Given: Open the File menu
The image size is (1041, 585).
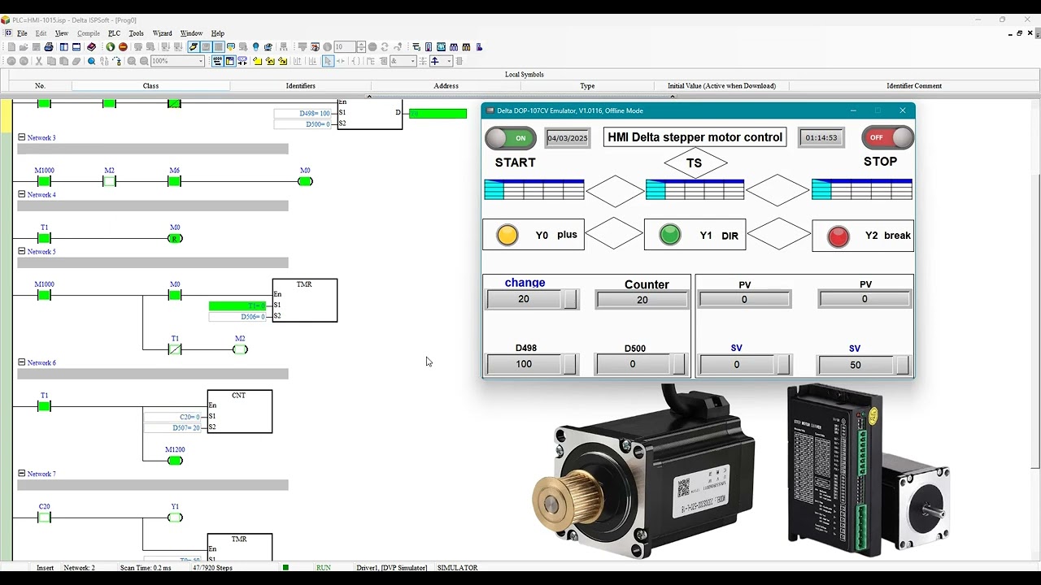Looking at the screenshot, I should 22,33.
